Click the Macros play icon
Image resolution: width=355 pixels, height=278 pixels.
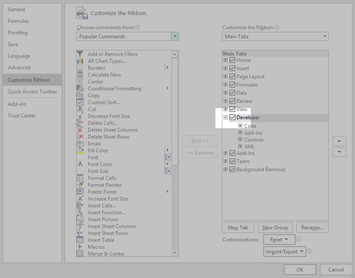(x=80, y=247)
